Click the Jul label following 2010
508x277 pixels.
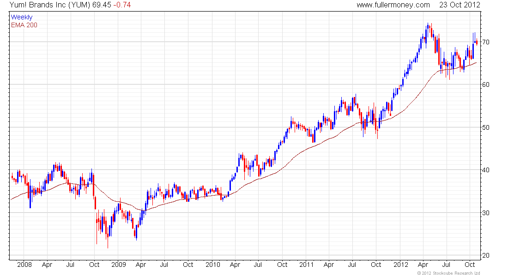click(x=258, y=265)
